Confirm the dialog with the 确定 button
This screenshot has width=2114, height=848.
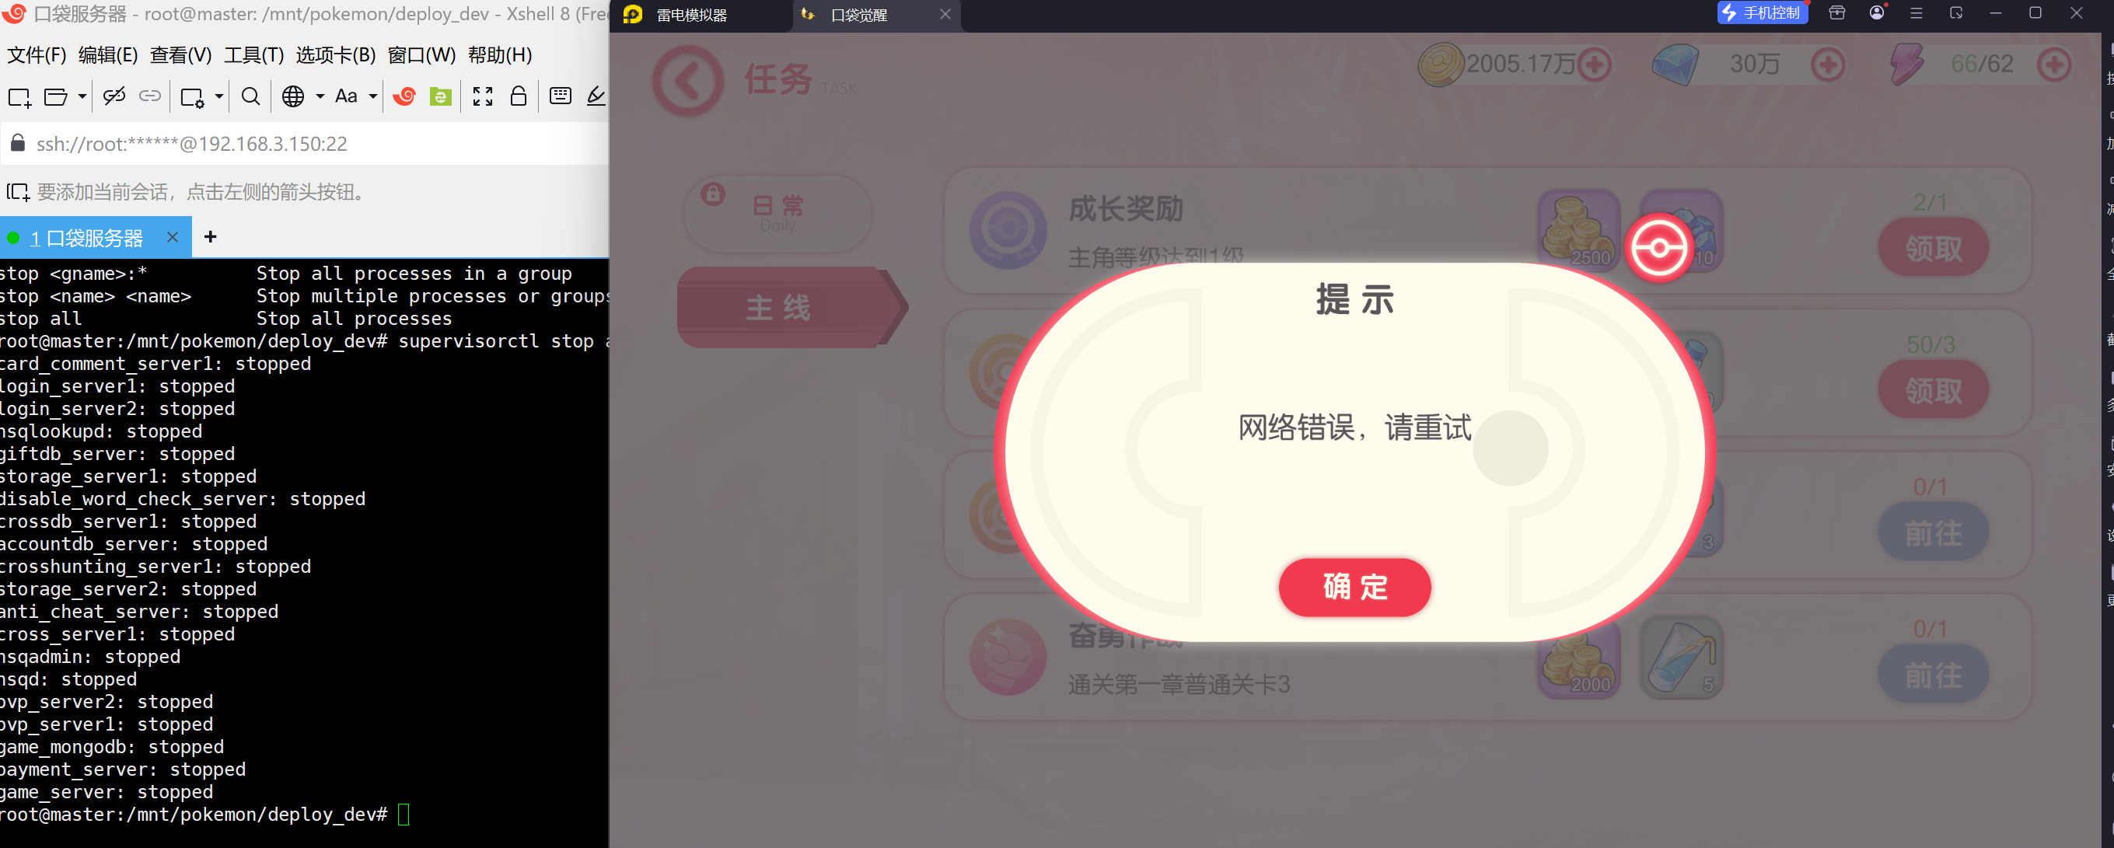pos(1354,587)
